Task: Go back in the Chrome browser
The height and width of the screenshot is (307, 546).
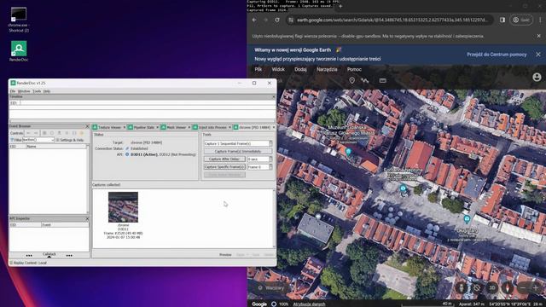Action: coord(254,20)
